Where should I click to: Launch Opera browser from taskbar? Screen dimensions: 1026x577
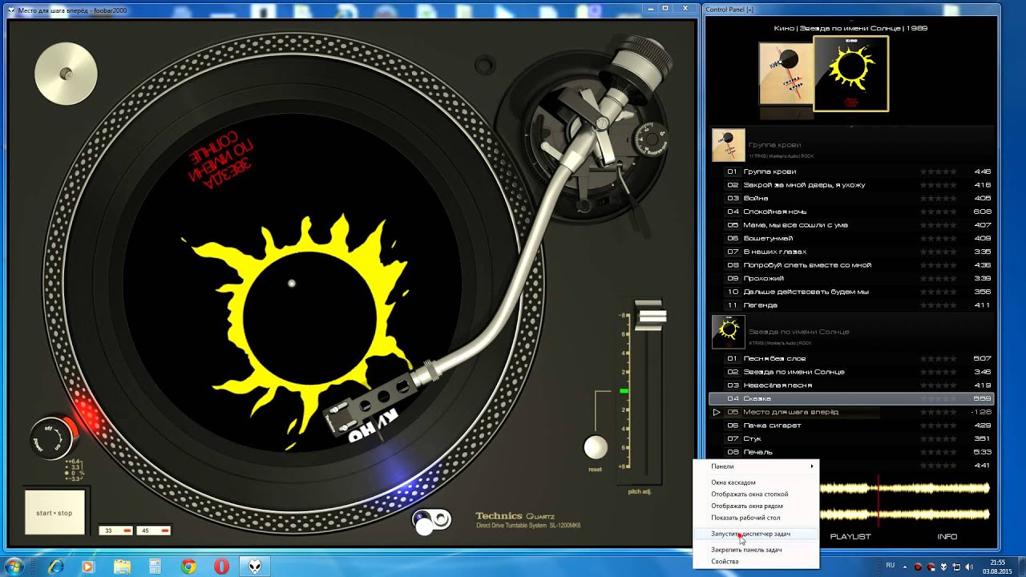pyautogui.click(x=222, y=567)
